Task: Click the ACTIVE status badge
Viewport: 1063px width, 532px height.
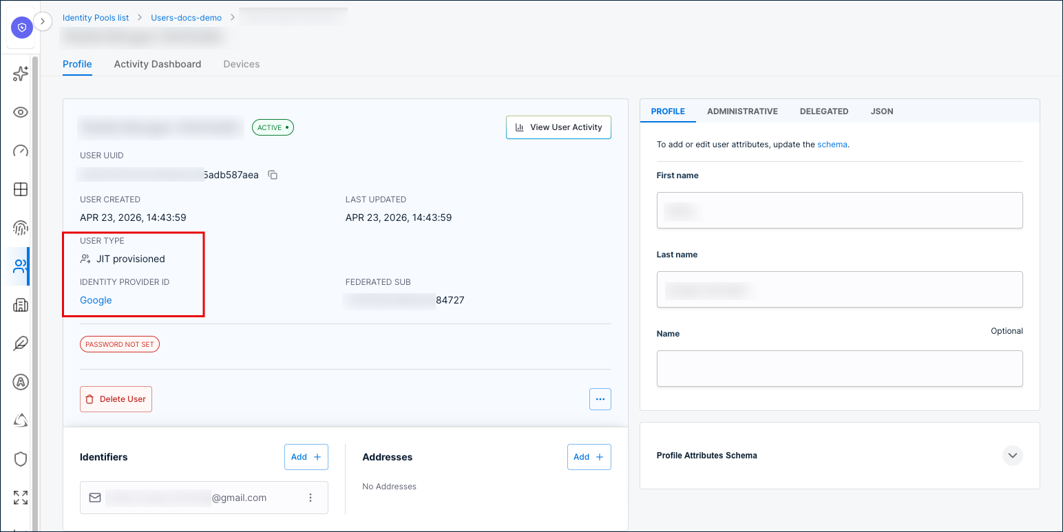Action: pos(273,127)
